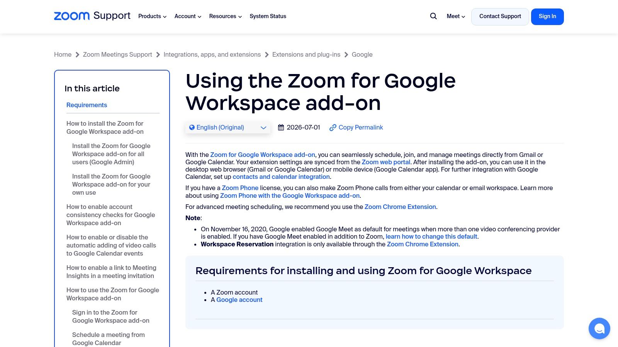618x347 pixels.
Task: Open Zoom for Google Workspace add-on link
Action: pos(263,155)
